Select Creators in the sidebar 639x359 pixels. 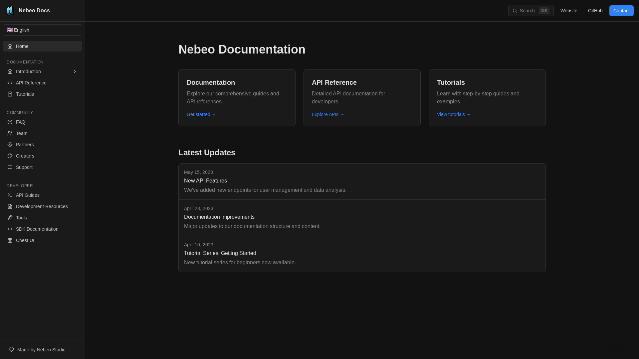point(42,156)
